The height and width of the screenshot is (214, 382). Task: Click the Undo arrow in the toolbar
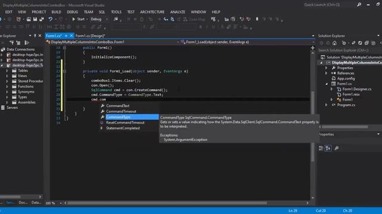(x=50, y=19)
